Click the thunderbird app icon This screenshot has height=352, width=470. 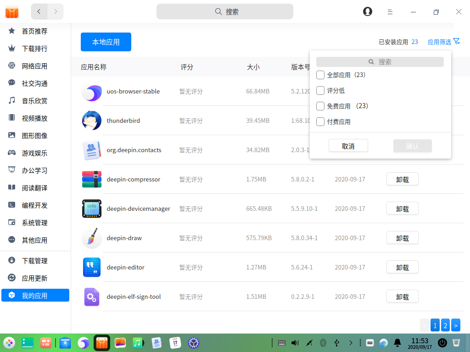[x=91, y=121]
